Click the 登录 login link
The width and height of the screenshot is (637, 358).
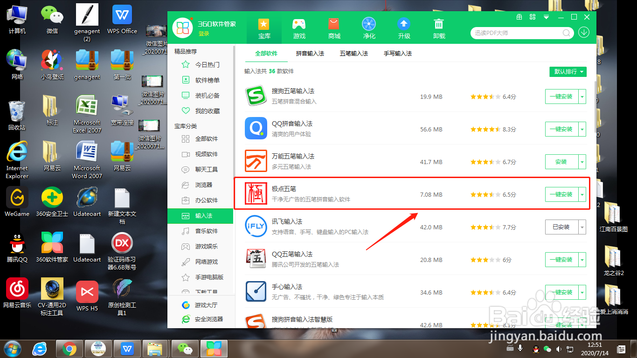204,34
